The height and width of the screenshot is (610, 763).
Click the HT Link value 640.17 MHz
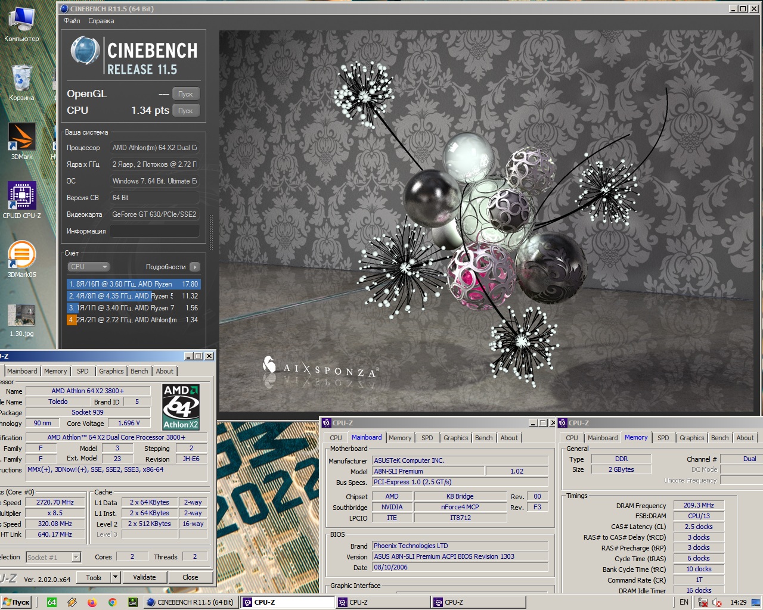[x=55, y=534]
